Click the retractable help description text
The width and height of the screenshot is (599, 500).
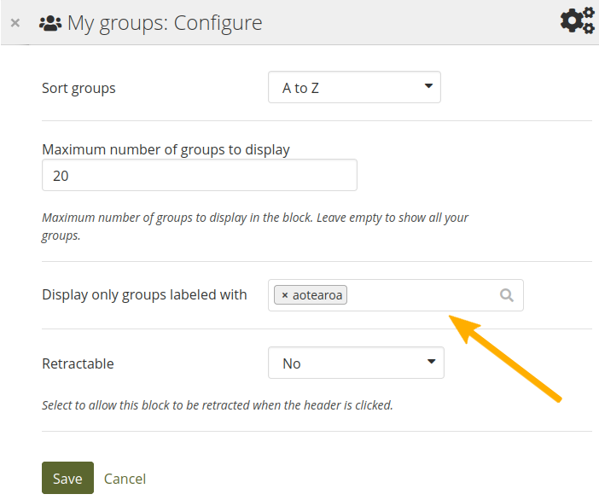(217, 405)
